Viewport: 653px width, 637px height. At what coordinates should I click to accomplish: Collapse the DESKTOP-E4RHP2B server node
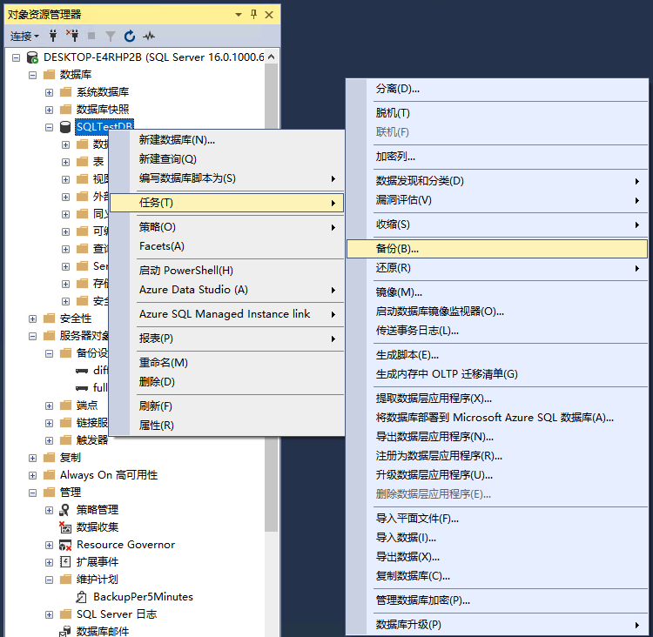point(16,57)
